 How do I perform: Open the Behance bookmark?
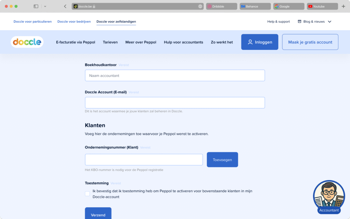pos(255,6)
